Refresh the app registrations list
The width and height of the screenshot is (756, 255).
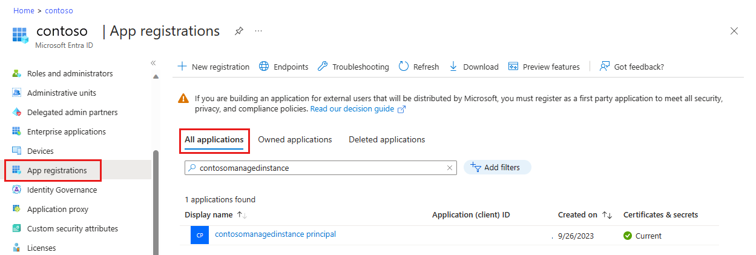418,67
